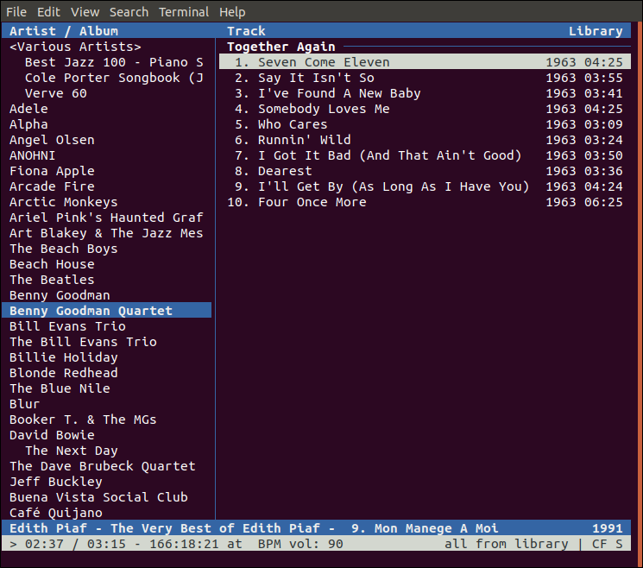Select album The Next Day
The image size is (643, 568).
(72, 451)
